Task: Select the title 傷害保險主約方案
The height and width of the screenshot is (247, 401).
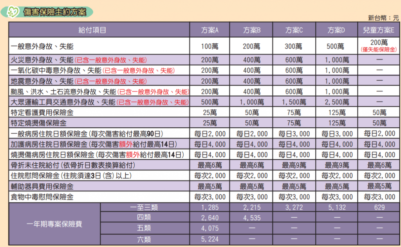Action: coord(55,12)
